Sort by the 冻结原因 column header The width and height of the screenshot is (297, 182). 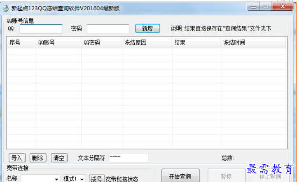(147, 42)
